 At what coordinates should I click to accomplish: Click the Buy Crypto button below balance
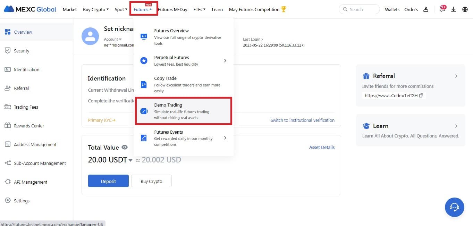tap(151, 181)
